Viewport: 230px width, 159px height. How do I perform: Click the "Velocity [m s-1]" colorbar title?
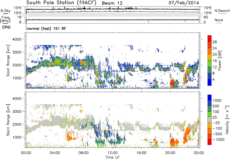point(227,120)
